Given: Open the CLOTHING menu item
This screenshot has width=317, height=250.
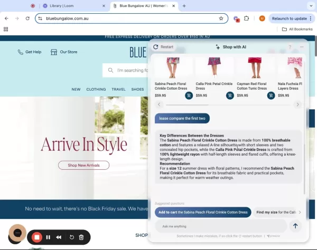Looking at the screenshot, I should click(x=96, y=89).
